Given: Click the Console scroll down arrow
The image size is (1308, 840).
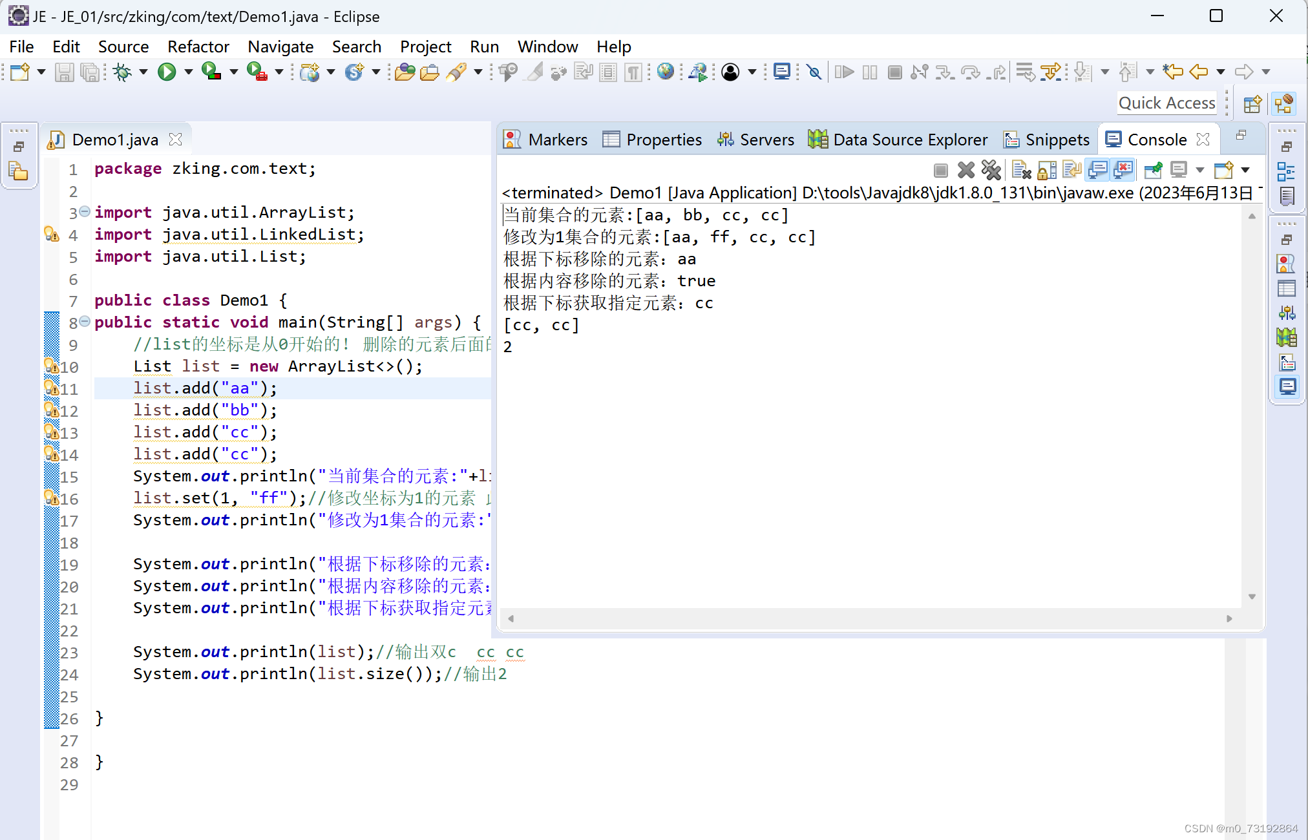Looking at the screenshot, I should pos(1252,596).
